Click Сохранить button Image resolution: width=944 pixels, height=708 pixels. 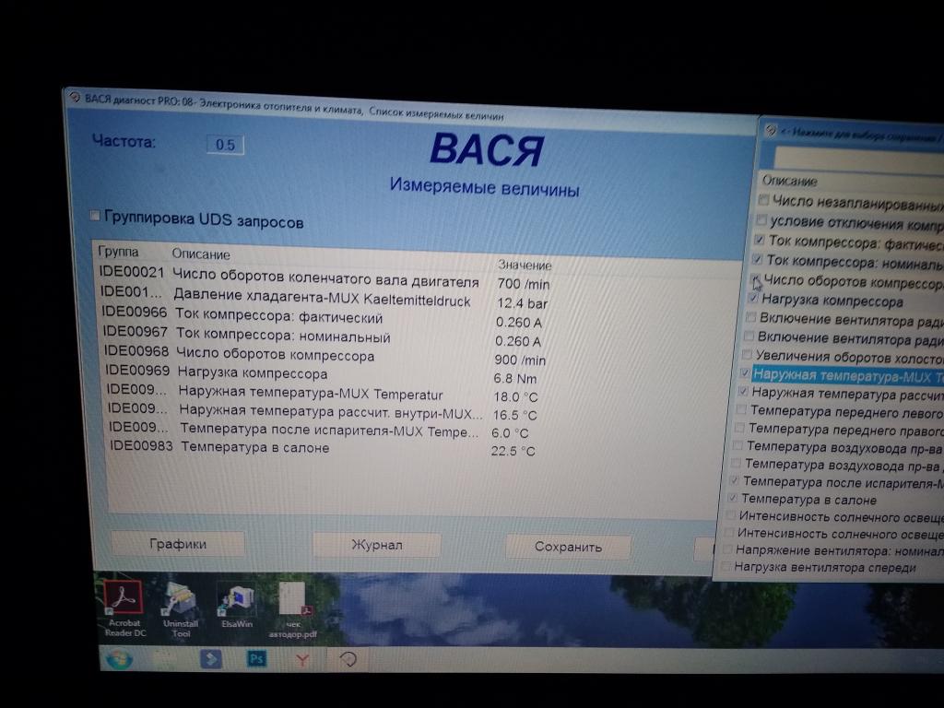pyautogui.click(x=568, y=547)
